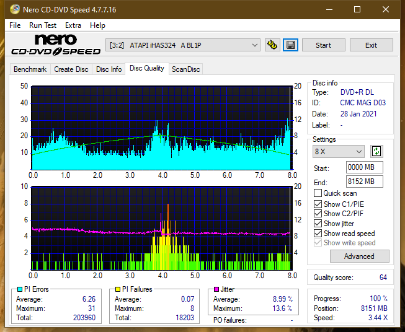Click the Speed value 3.44 X

[x=378, y=318]
